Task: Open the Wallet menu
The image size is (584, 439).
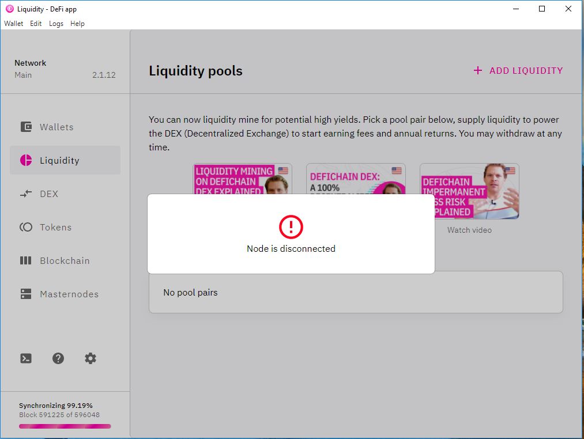Action: [13, 24]
